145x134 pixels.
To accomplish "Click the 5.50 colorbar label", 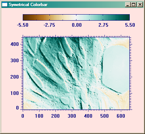I will (130, 25).
